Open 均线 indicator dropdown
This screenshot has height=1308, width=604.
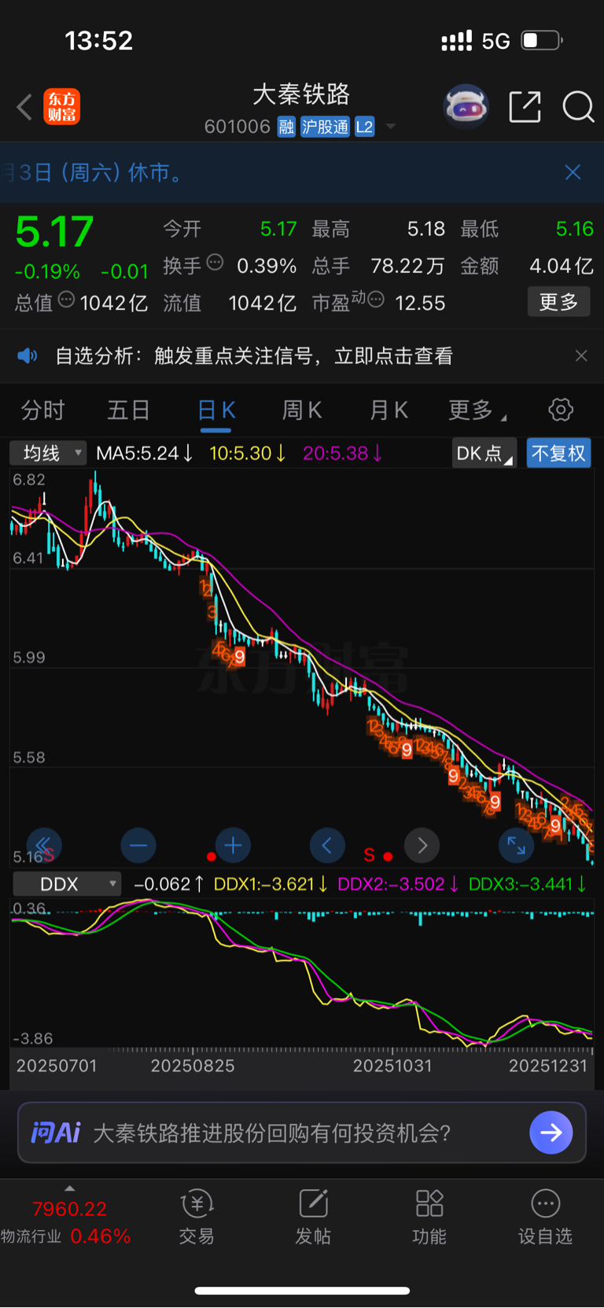[x=47, y=453]
